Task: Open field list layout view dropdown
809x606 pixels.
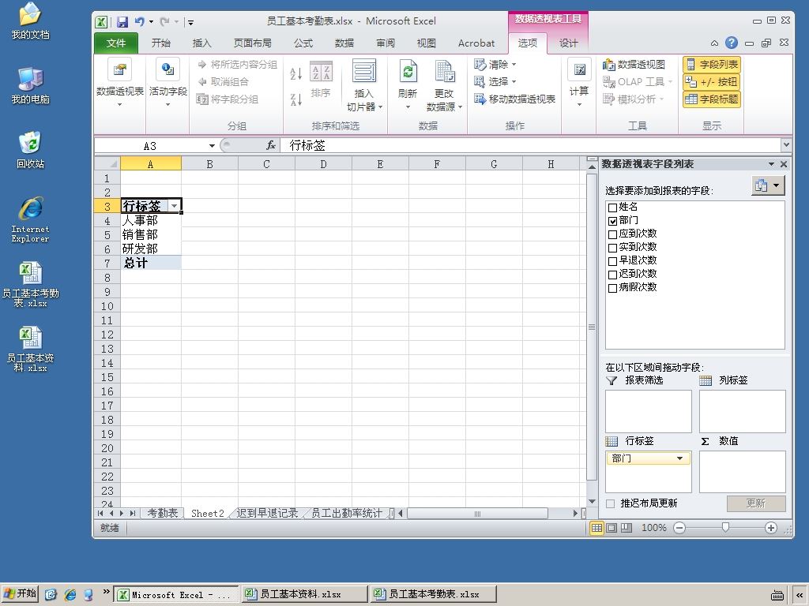Action: tap(768, 185)
